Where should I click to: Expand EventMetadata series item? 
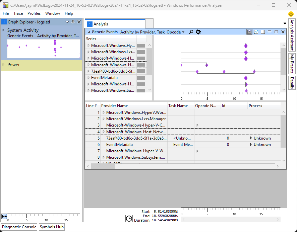pyautogui.click(x=88, y=78)
